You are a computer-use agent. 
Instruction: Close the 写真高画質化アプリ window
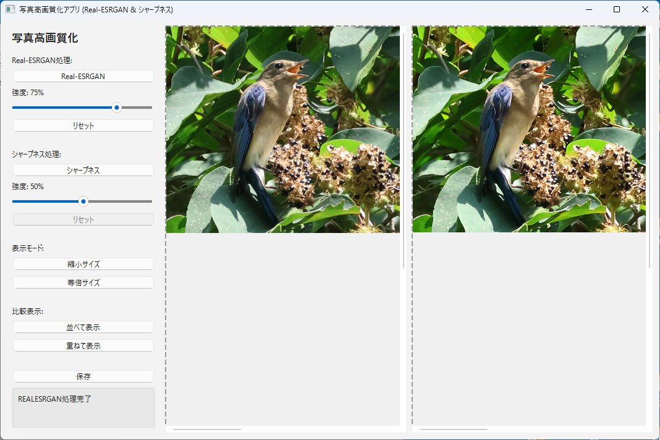(645, 9)
